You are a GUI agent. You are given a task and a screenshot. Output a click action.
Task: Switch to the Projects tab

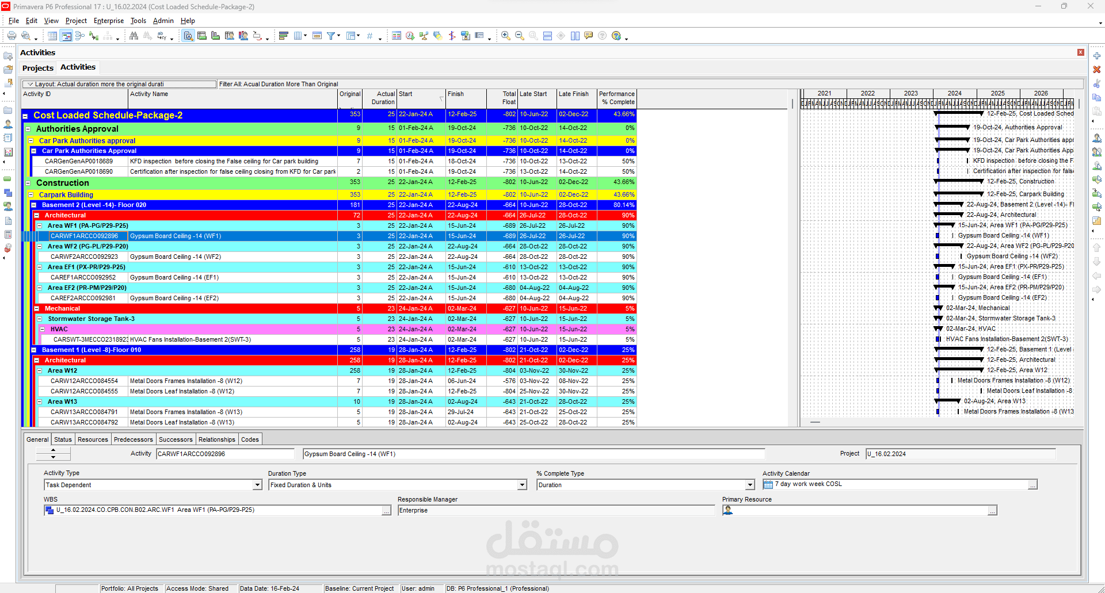coord(38,68)
